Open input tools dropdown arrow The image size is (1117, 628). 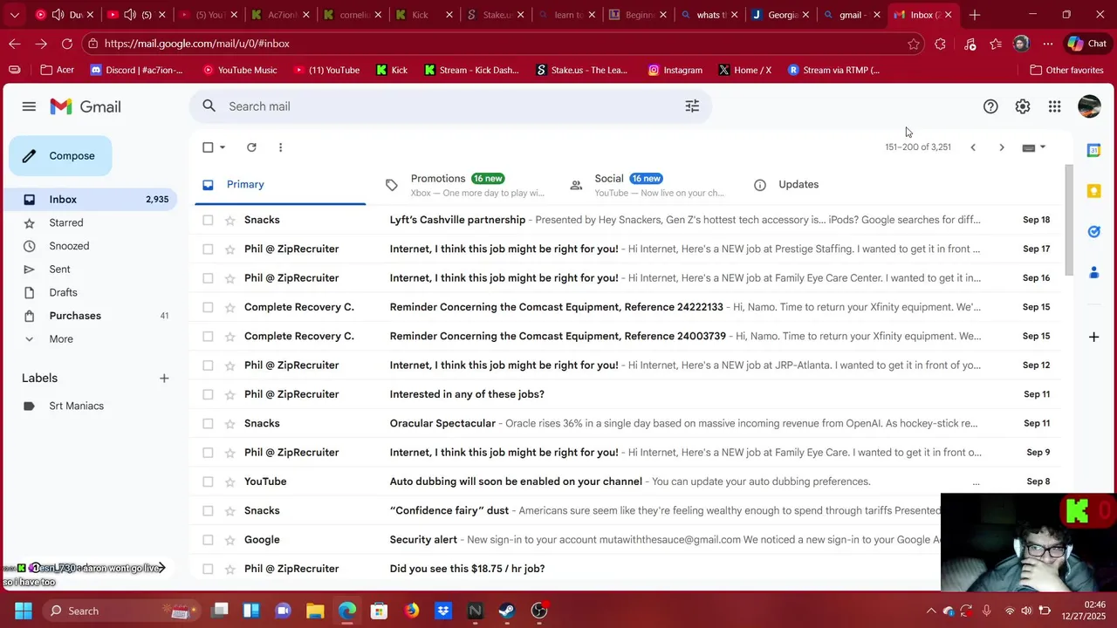click(x=1043, y=147)
